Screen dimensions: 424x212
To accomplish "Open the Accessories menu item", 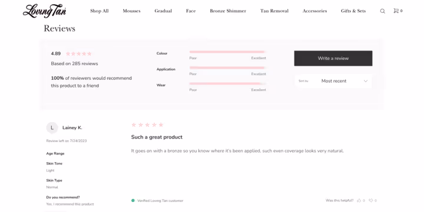I will point(314,11).
